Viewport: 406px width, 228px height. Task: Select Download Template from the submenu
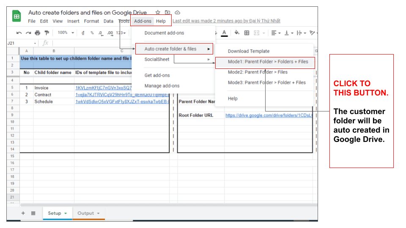[x=248, y=51]
